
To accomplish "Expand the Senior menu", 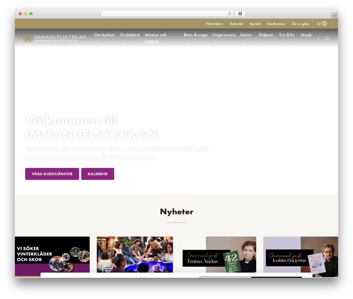I will [246, 38].
